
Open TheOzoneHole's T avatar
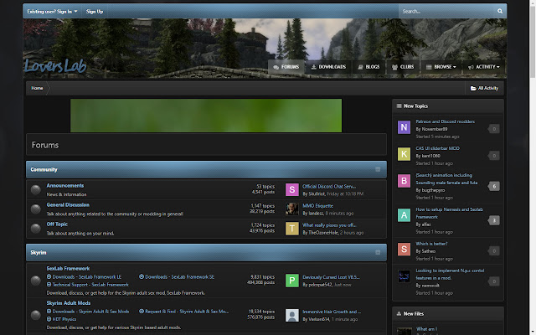point(292,229)
